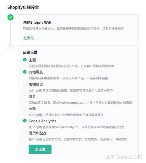This screenshot has height=163, width=146.
Task: Click the 收款 item label
Action: (32, 109)
